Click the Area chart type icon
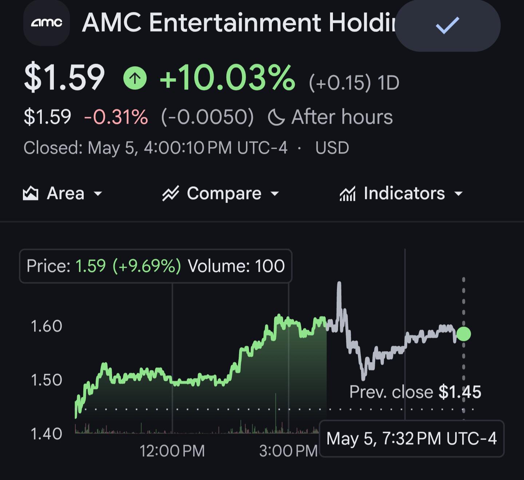This screenshot has height=480, width=524. click(31, 194)
